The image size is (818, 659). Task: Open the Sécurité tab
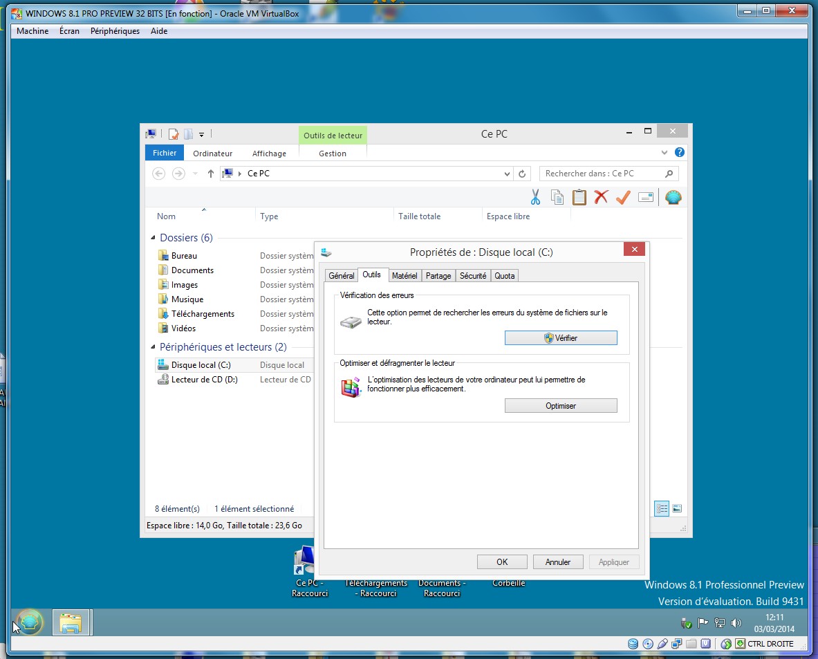pos(473,275)
